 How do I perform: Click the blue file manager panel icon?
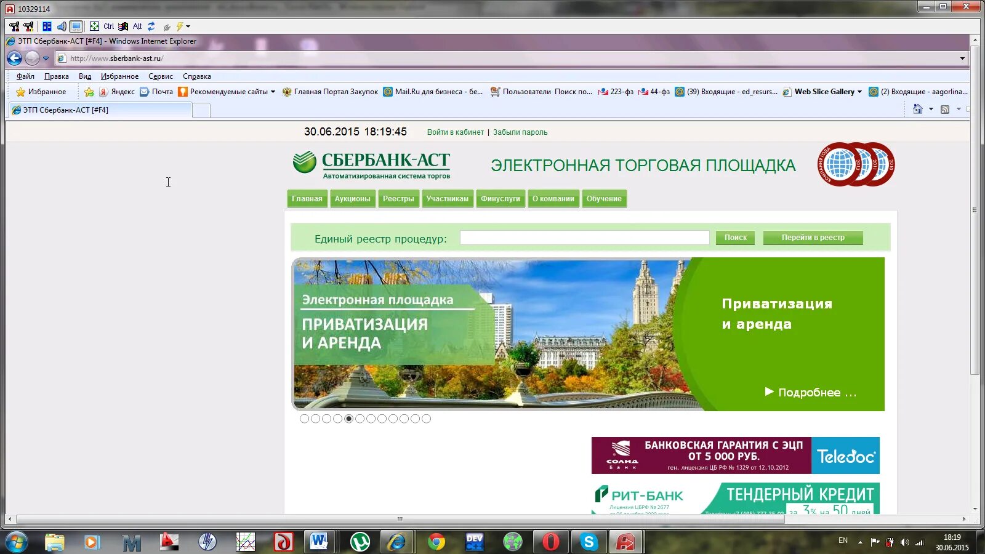click(47, 26)
